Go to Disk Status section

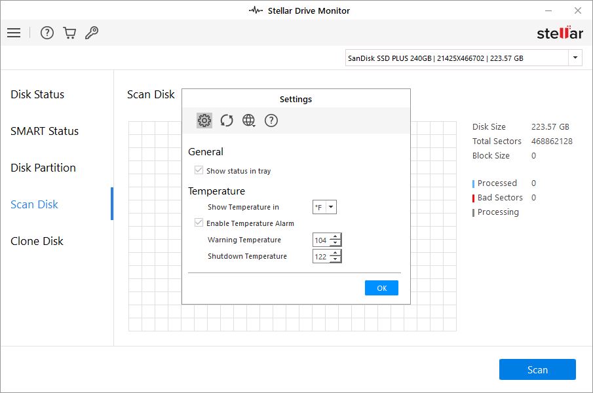[37, 94]
